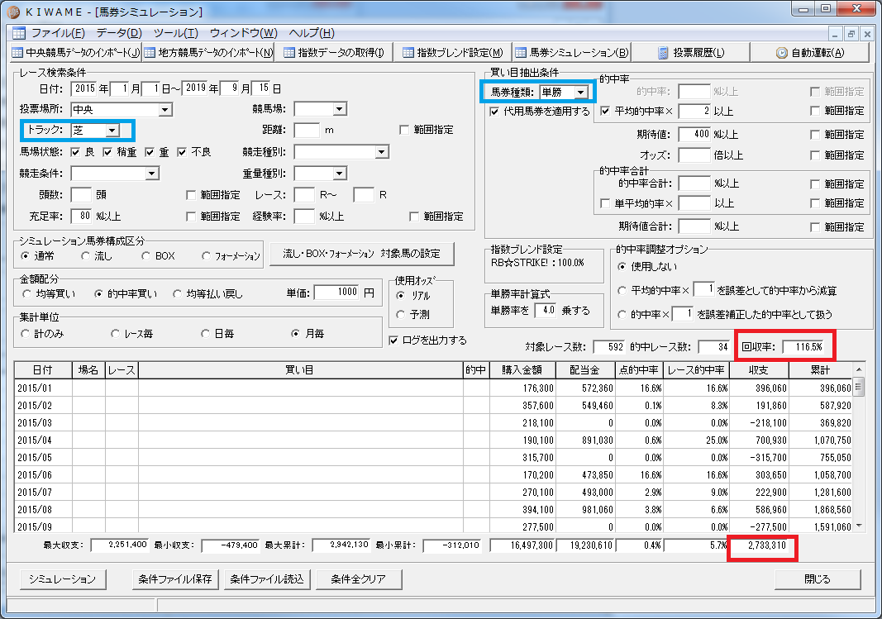Screen dimensions: 882x619
Task: Toggle ログを出力する checkbox
Action: (393, 340)
